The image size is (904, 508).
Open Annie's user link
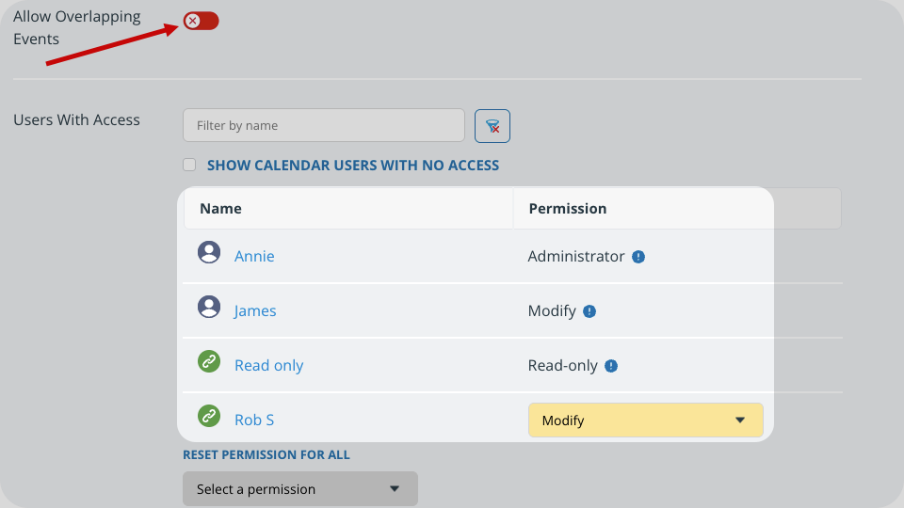(254, 257)
